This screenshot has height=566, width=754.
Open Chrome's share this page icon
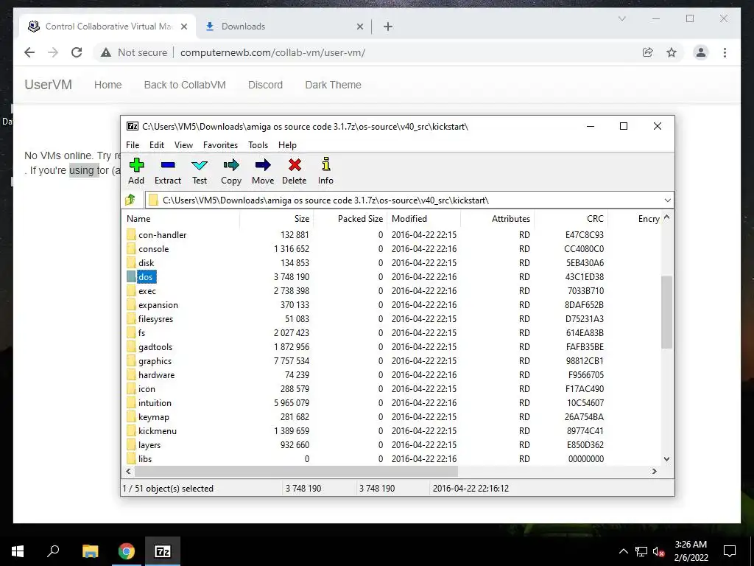[648, 52]
